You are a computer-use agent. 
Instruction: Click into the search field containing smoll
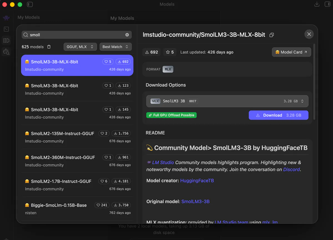coord(77,35)
